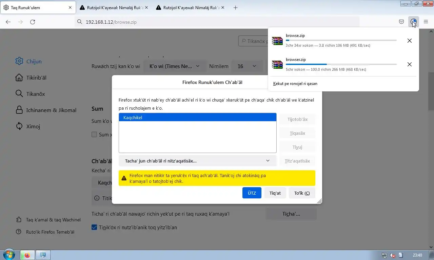Click the browser.zip download progress bar

(341, 64)
